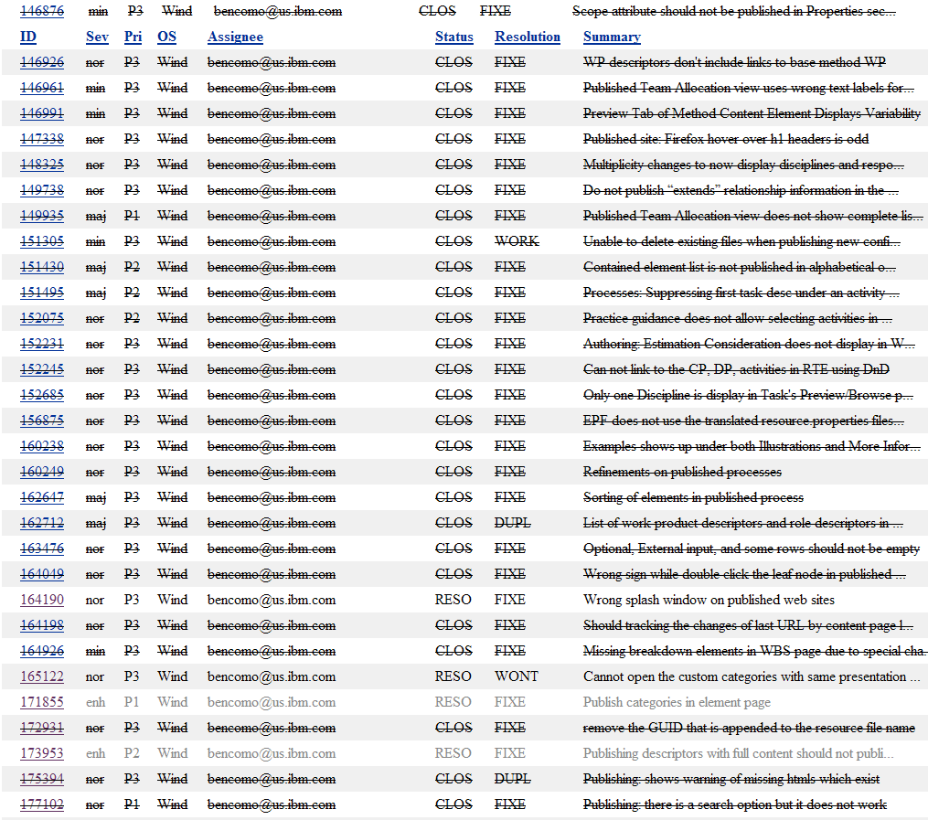Viewport: 928px width, 820px height.
Task: Open bug 156875
Action: tap(42, 421)
